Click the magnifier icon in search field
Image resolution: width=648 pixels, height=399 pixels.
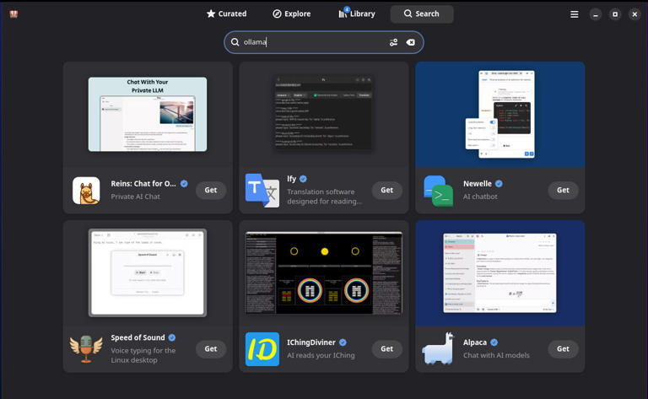point(235,42)
